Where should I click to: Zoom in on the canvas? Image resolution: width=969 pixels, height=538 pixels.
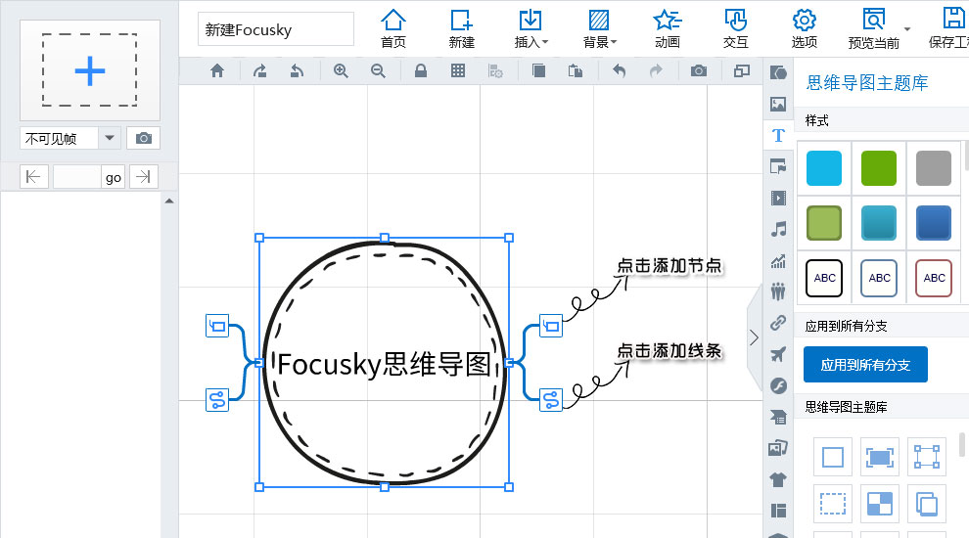point(341,71)
